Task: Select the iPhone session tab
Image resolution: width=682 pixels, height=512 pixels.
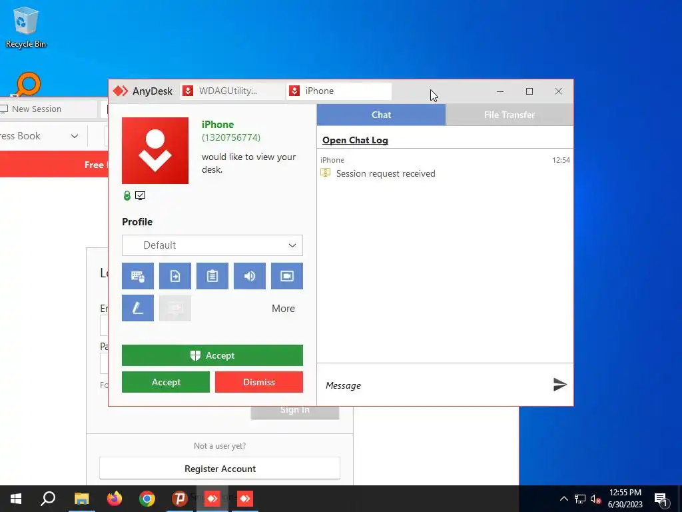Action: tap(339, 91)
